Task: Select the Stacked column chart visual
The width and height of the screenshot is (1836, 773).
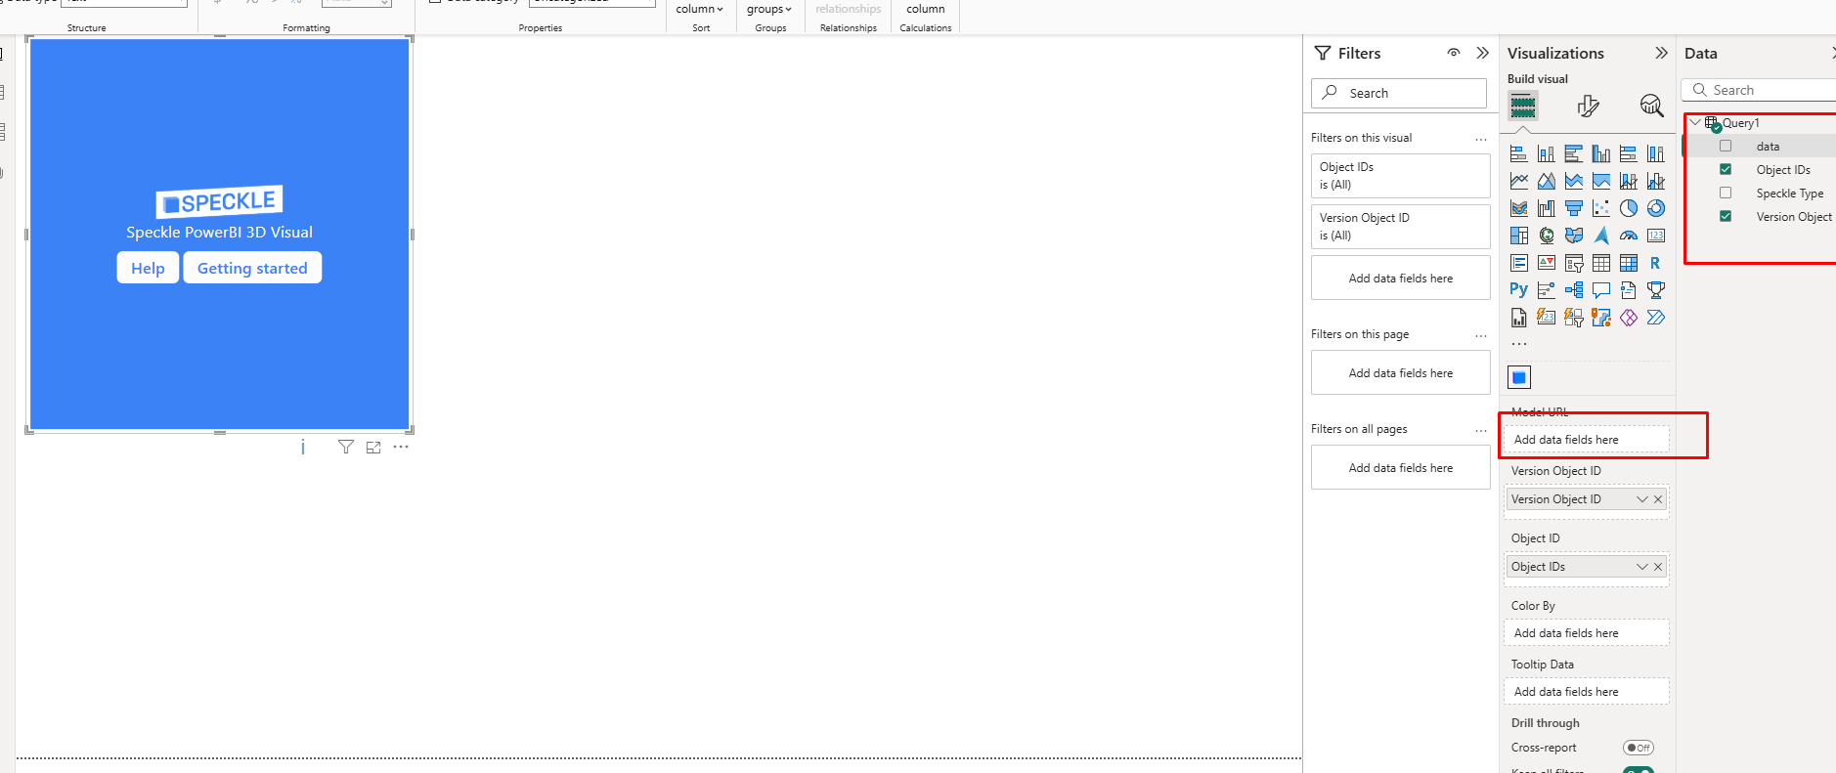Action: point(1546,153)
